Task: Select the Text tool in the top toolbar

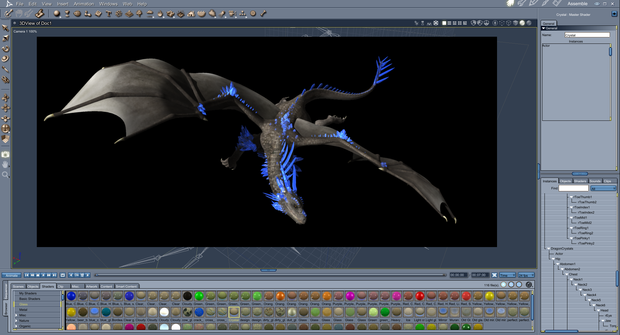Action: coord(108,14)
